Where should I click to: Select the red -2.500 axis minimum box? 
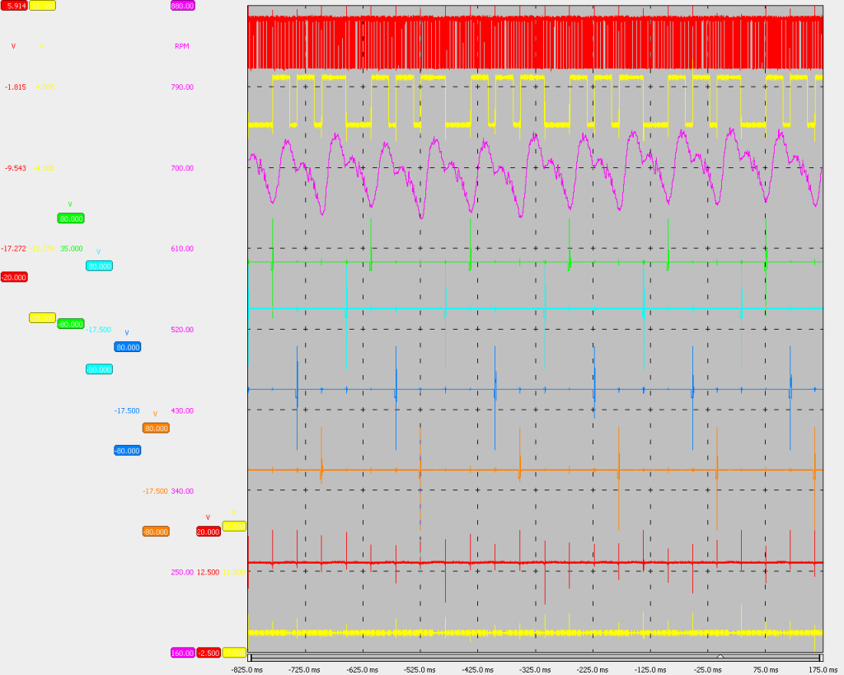(209, 653)
